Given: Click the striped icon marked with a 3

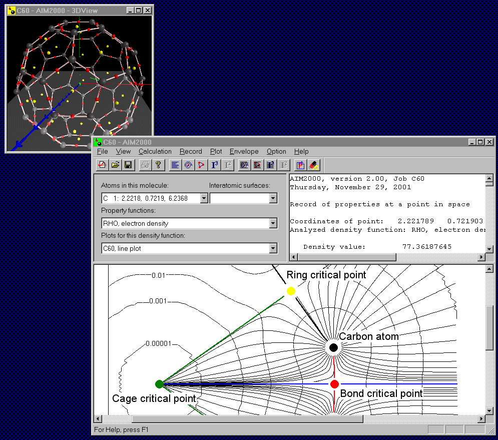Looking at the screenshot, I should coord(270,165).
